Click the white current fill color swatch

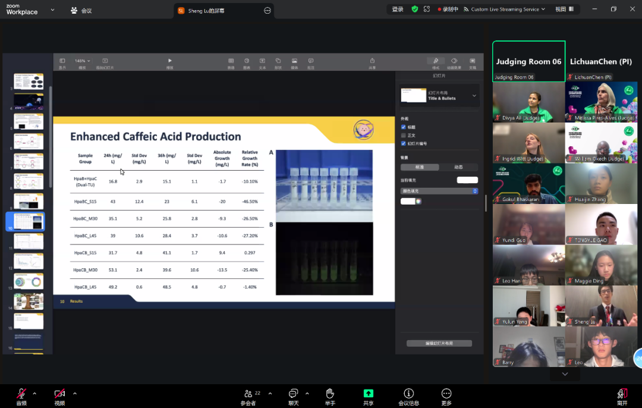click(467, 180)
